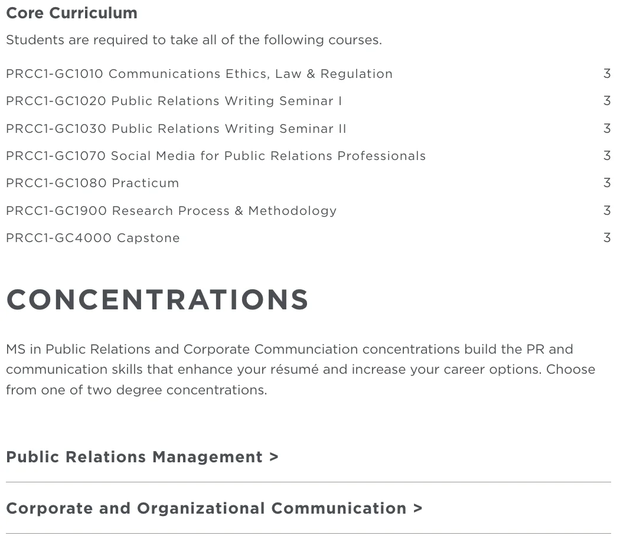Expand Corporate and Organizational Communication concentration
This screenshot has height=542, width=633.
(x=214, y=508)
